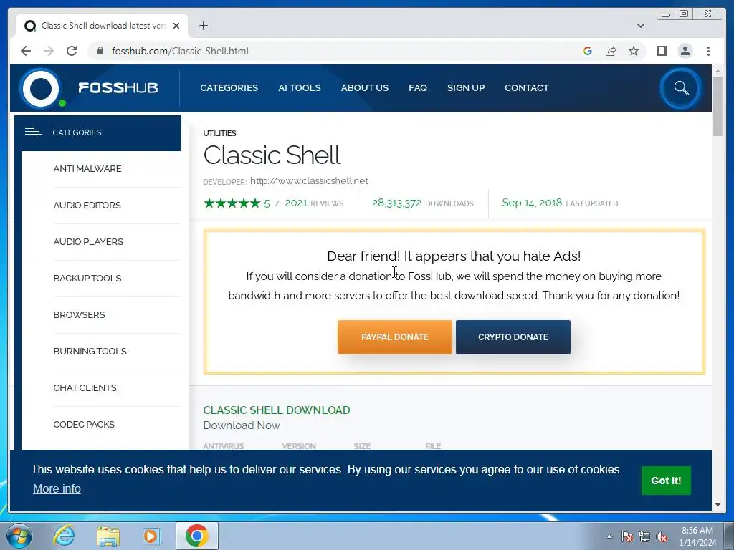Select Backup Tools in sidebar
734x550 pixels.
tap(87, 279)
